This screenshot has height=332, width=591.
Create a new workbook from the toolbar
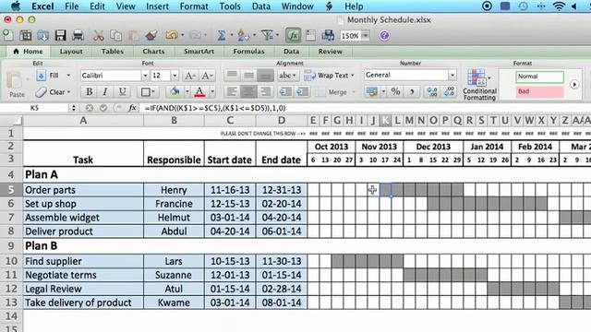tap(8, 35)
